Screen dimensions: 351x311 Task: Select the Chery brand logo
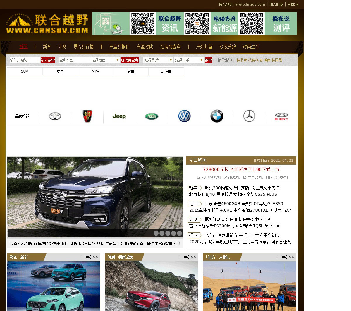281,116
